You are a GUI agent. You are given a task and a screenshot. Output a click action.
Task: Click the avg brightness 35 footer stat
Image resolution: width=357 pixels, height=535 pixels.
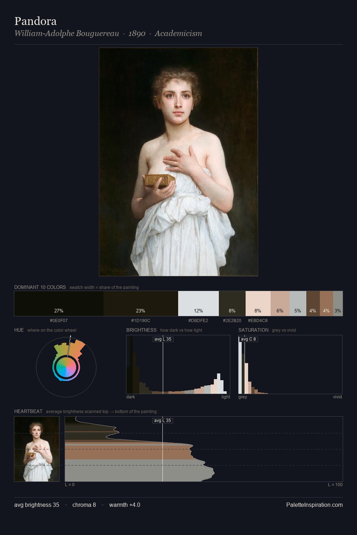tap(37, 505)
